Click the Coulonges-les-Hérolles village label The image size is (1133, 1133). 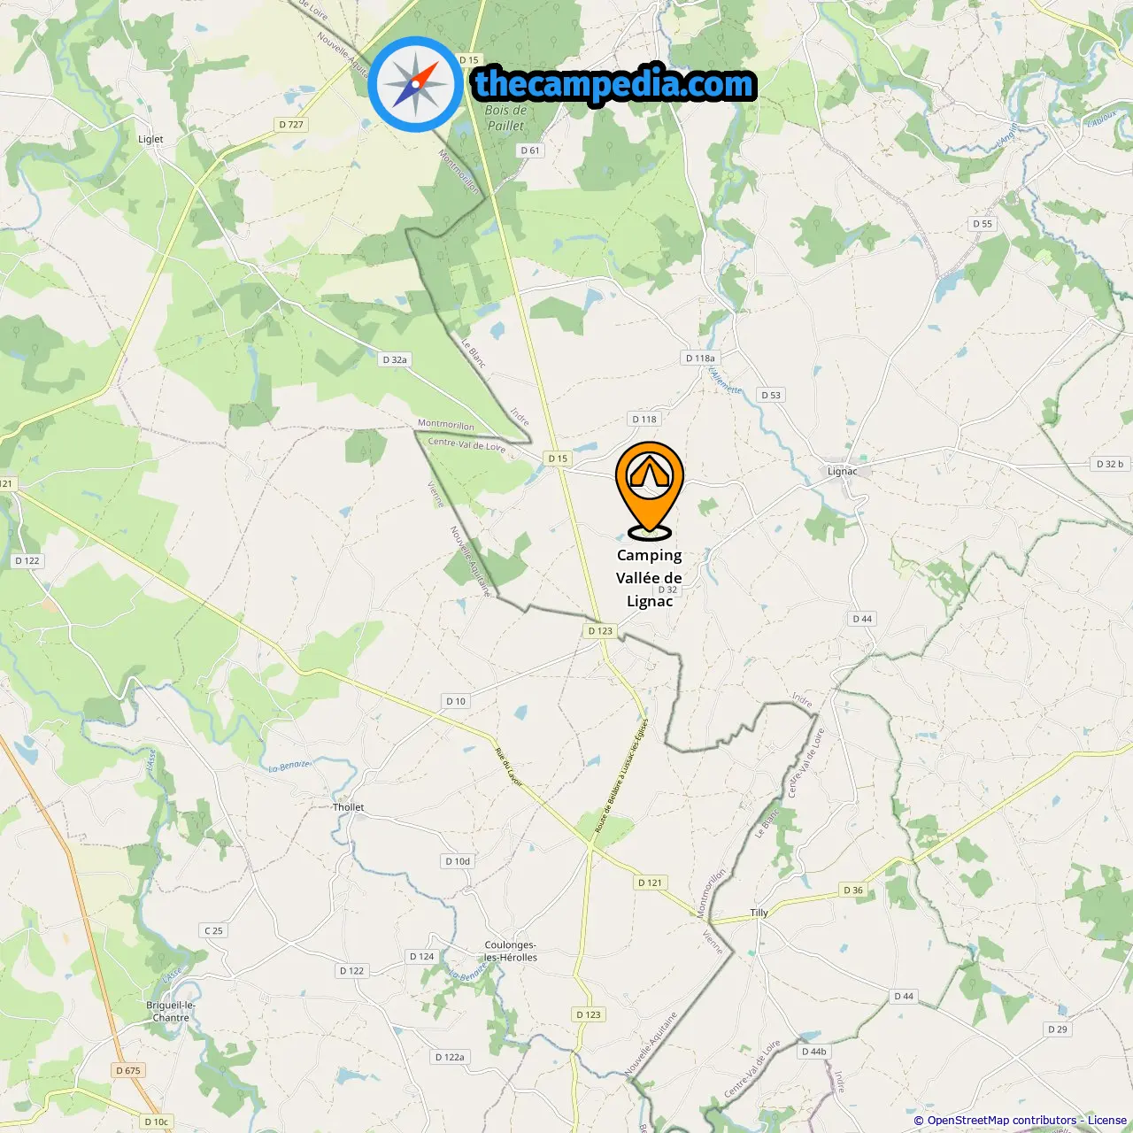pyautogui.click(x=511, y=952)
